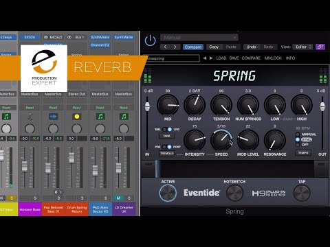
Task: Open Read automation menu on Midtown Bass strip
Action: [30, 108]
